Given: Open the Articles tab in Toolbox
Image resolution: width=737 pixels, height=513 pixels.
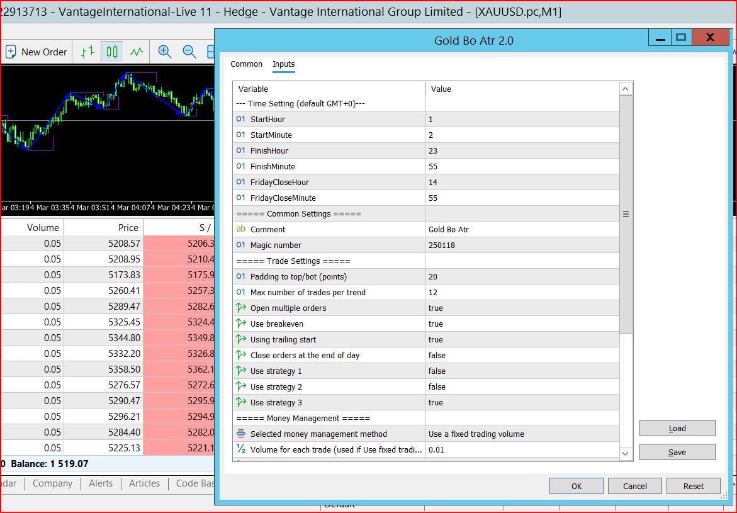Looking at the screenshot, I should point(144,483).
